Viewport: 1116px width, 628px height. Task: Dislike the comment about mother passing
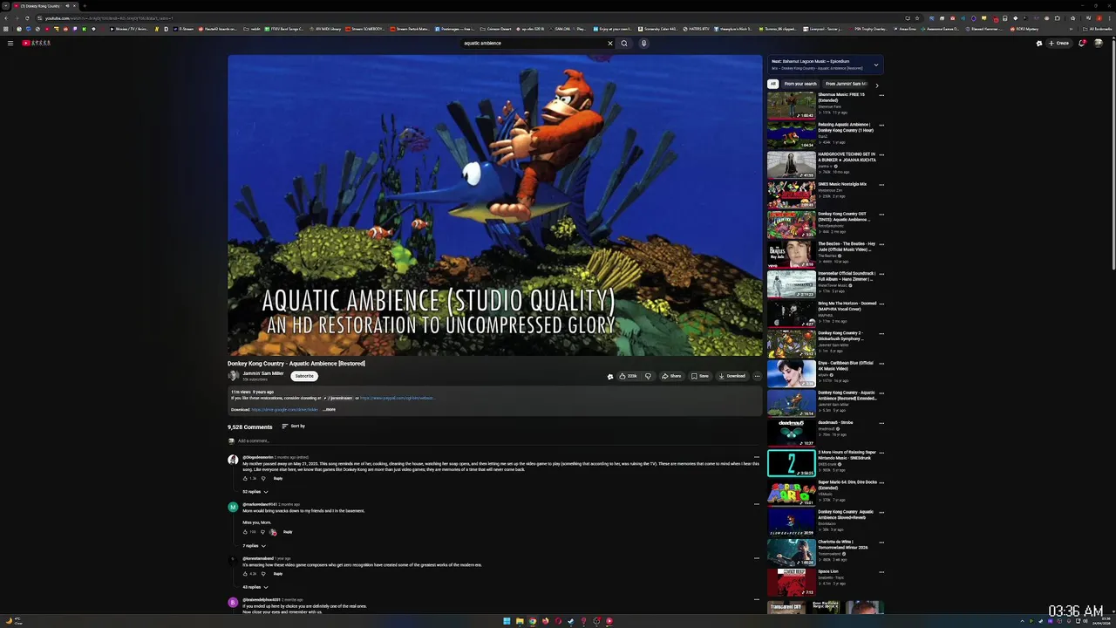[263, 478]
